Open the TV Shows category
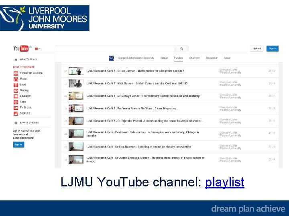The width and height of the screenshot is (289, 216). (x=25, y=107)
